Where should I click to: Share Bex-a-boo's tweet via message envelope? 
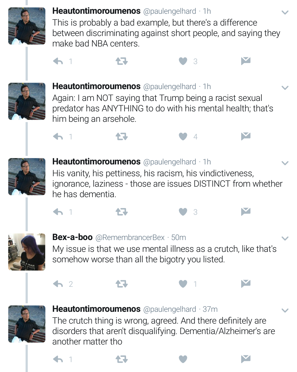coord(246,283)
